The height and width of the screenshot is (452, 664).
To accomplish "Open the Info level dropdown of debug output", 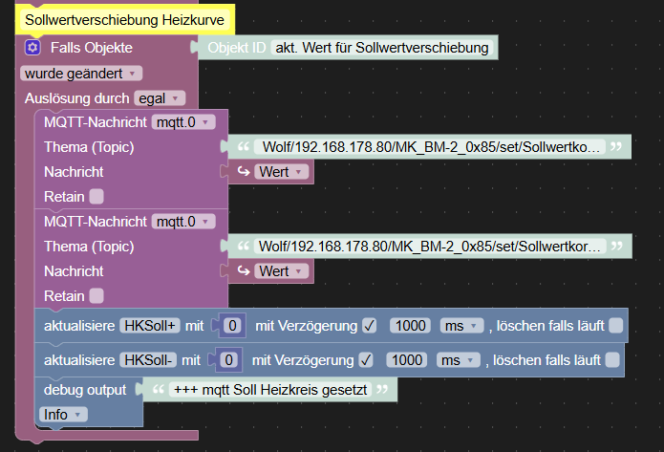I will [63, 415].
